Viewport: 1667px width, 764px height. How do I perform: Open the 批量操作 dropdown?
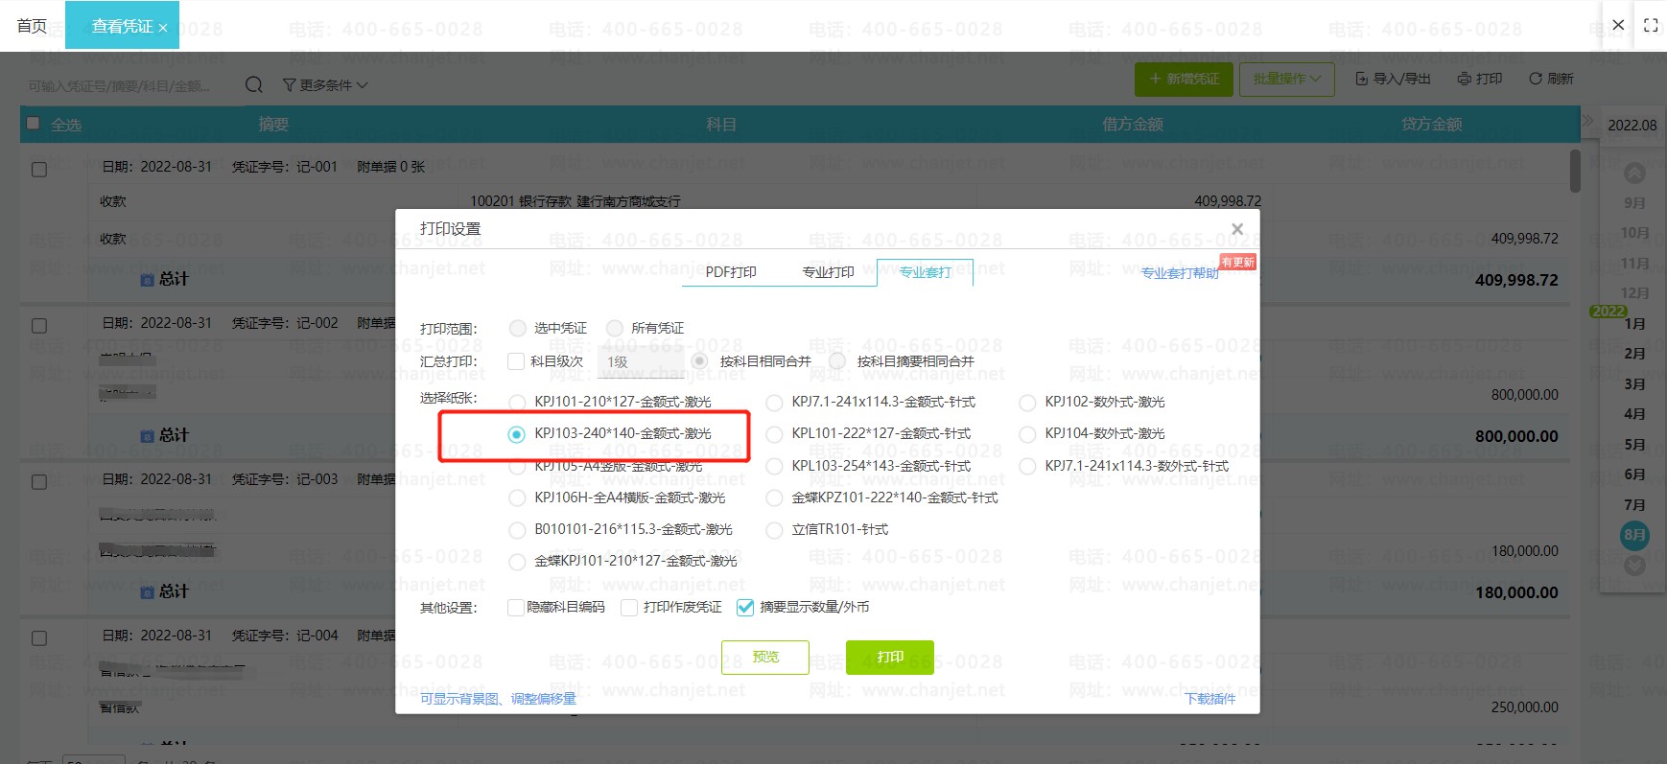tap(1287, 79)
